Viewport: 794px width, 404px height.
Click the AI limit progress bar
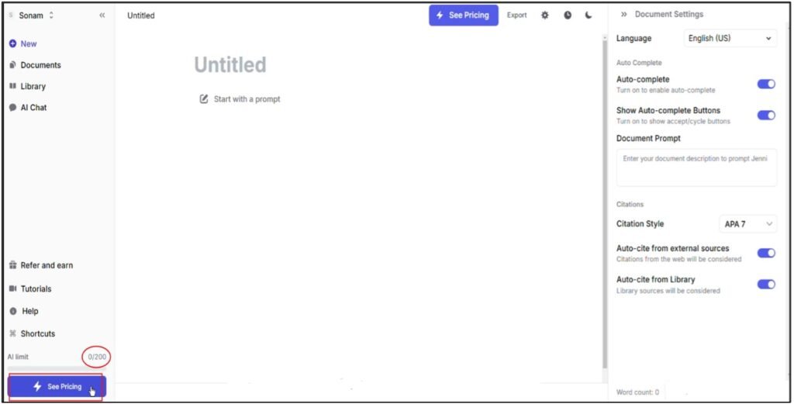(57, 368)
